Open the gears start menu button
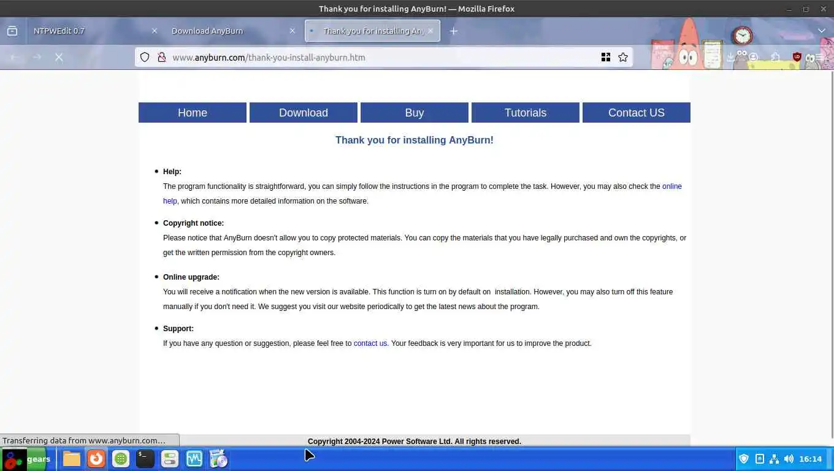The image size is (834, 471). click(x=25, y=459)
